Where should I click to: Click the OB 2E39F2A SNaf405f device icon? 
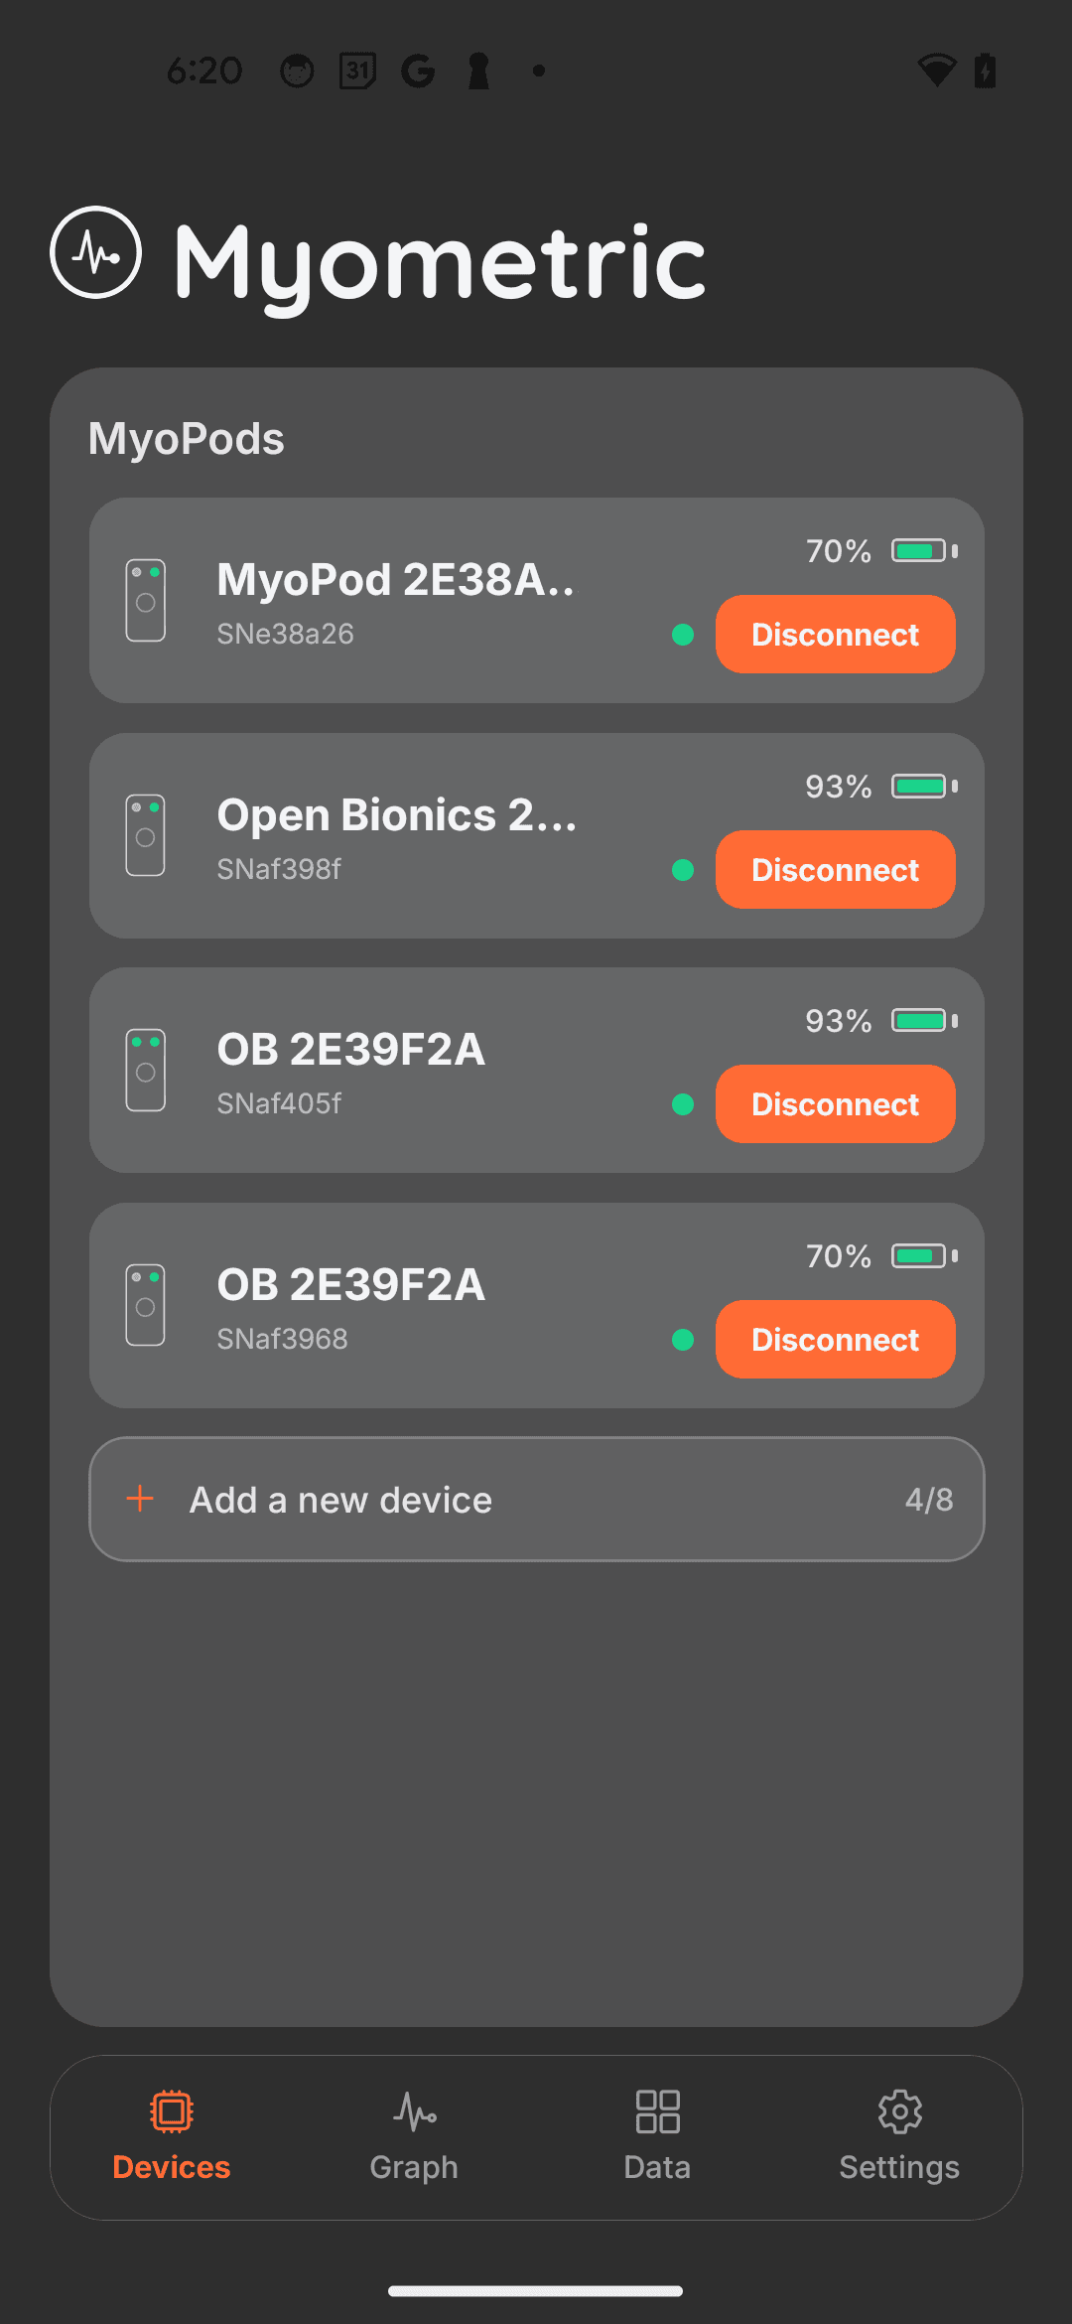tap(145, 1069)
